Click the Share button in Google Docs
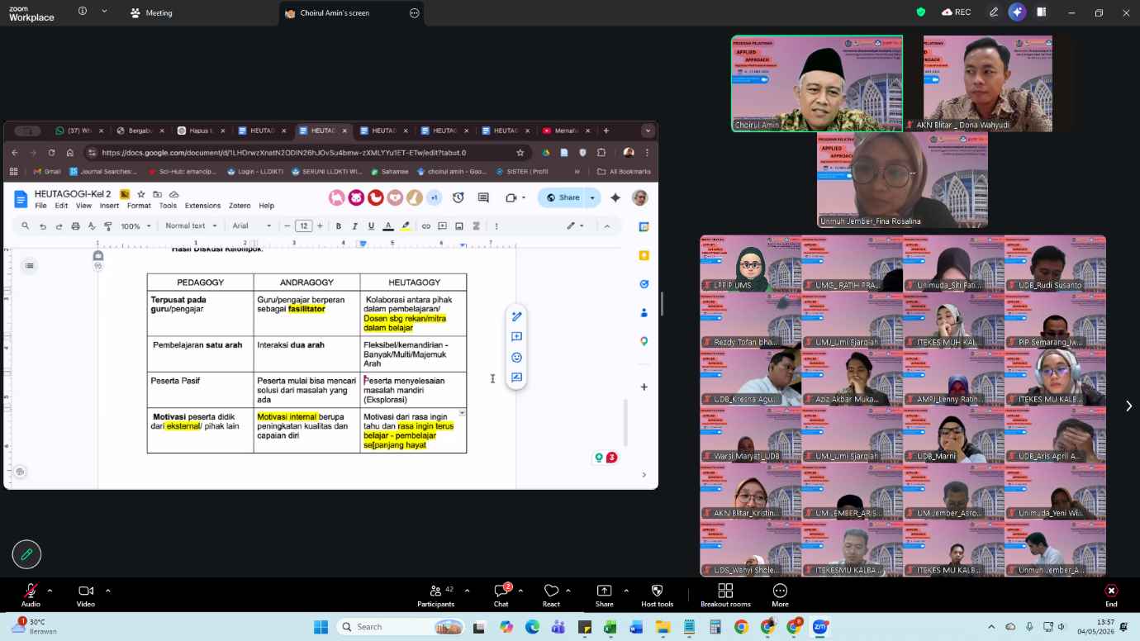1140x641 pixels. [562, 197]
